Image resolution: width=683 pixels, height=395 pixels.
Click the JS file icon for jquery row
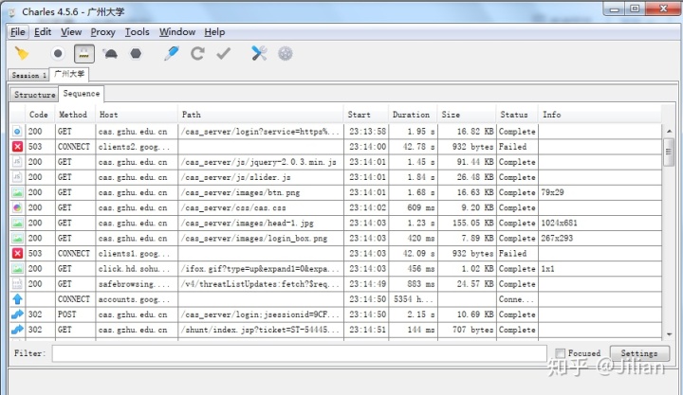pos(17,162)
